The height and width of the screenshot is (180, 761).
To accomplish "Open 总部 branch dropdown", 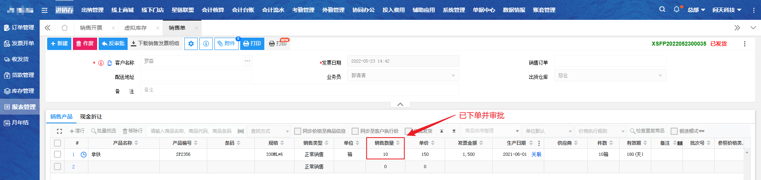I will (x=696, y=10).
